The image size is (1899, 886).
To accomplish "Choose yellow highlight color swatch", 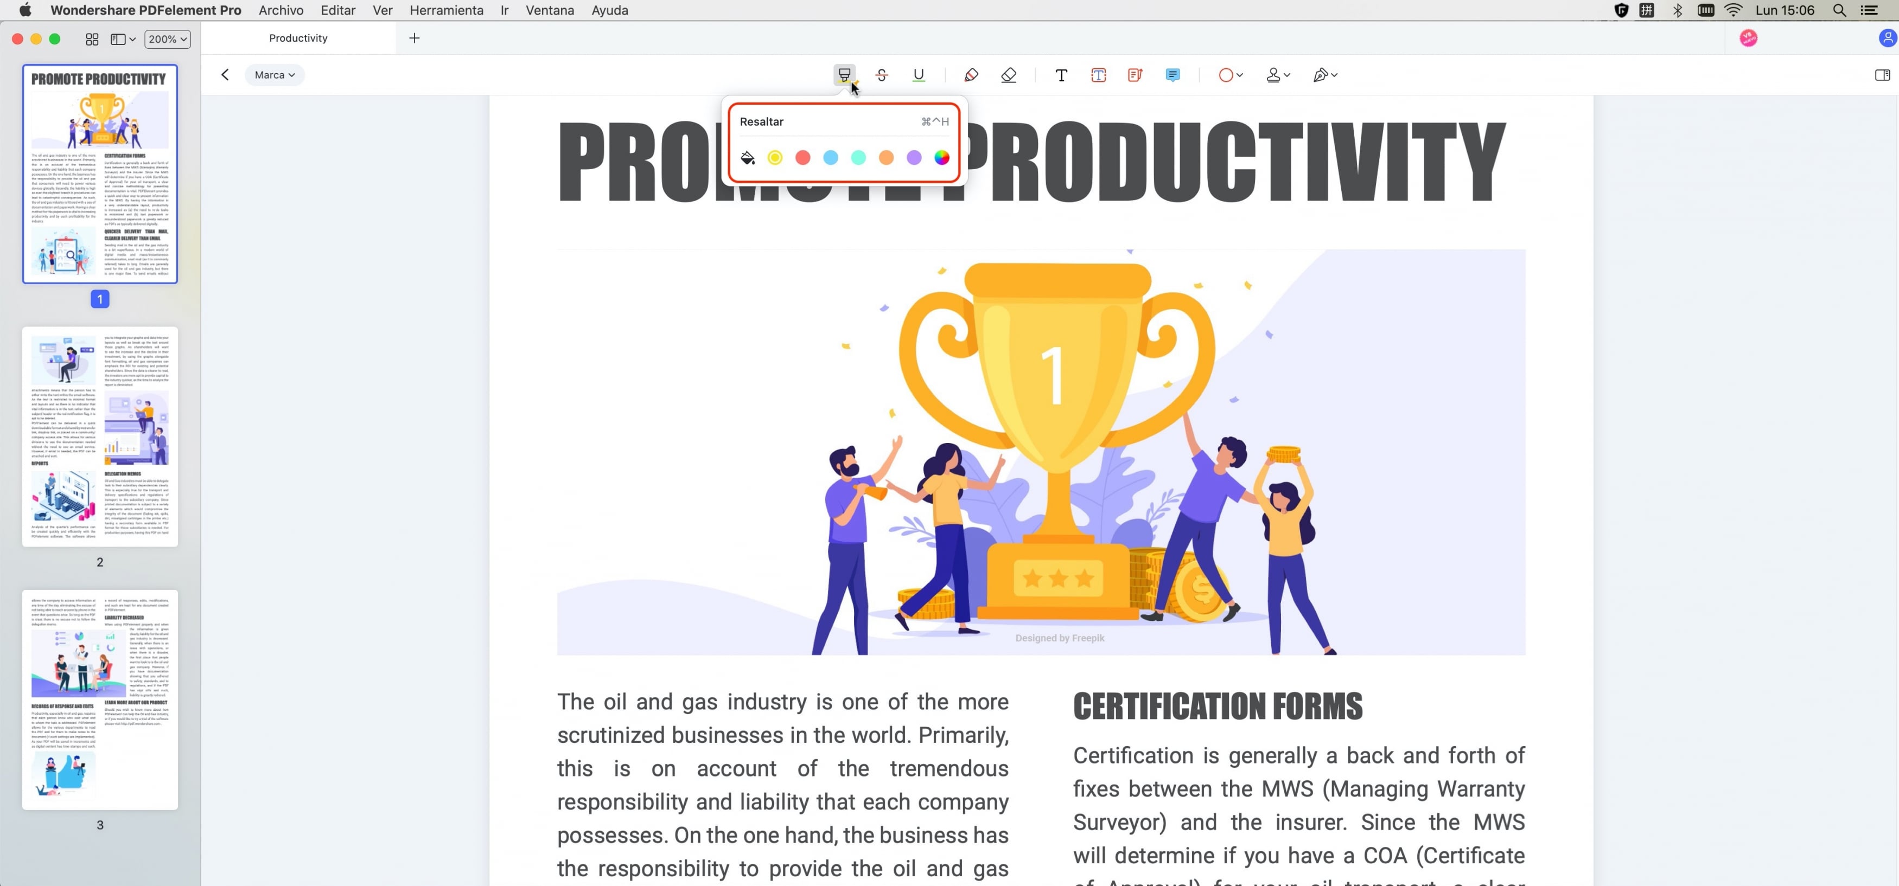I will tap(775, 157).
